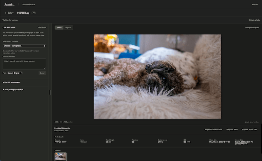Click the 1200 × 800 sRGB preview caption
Image resolution: width=262 pixels, height=161 pixels.
tap(64, 122)
